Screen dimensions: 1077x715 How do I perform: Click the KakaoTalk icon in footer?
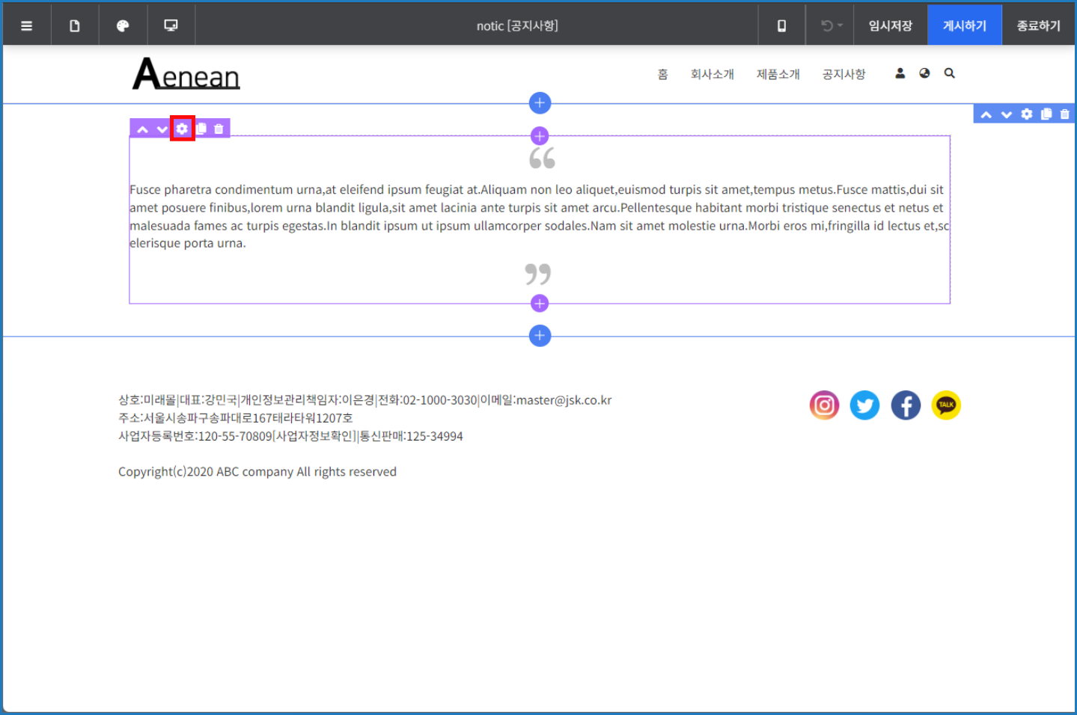coord(946,405)
